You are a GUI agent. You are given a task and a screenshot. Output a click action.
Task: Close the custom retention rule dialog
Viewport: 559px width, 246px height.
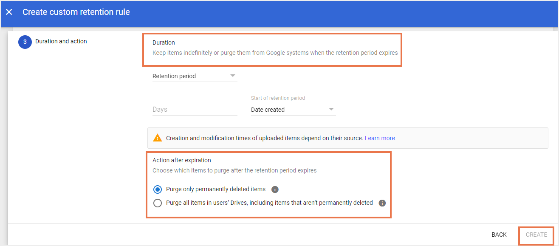[x=9, y=12]
